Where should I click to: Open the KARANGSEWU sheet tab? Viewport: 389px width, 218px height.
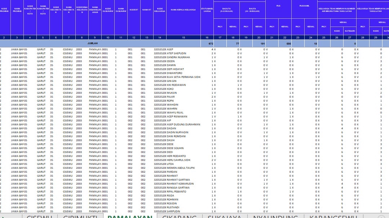click(x=333, y=216)
